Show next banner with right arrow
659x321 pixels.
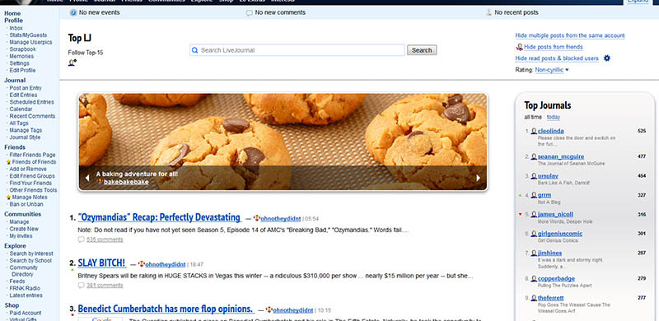point(478,178)
